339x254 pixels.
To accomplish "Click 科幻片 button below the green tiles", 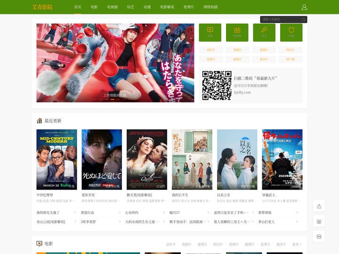I will pyautogui.click(x=290, y=50).
